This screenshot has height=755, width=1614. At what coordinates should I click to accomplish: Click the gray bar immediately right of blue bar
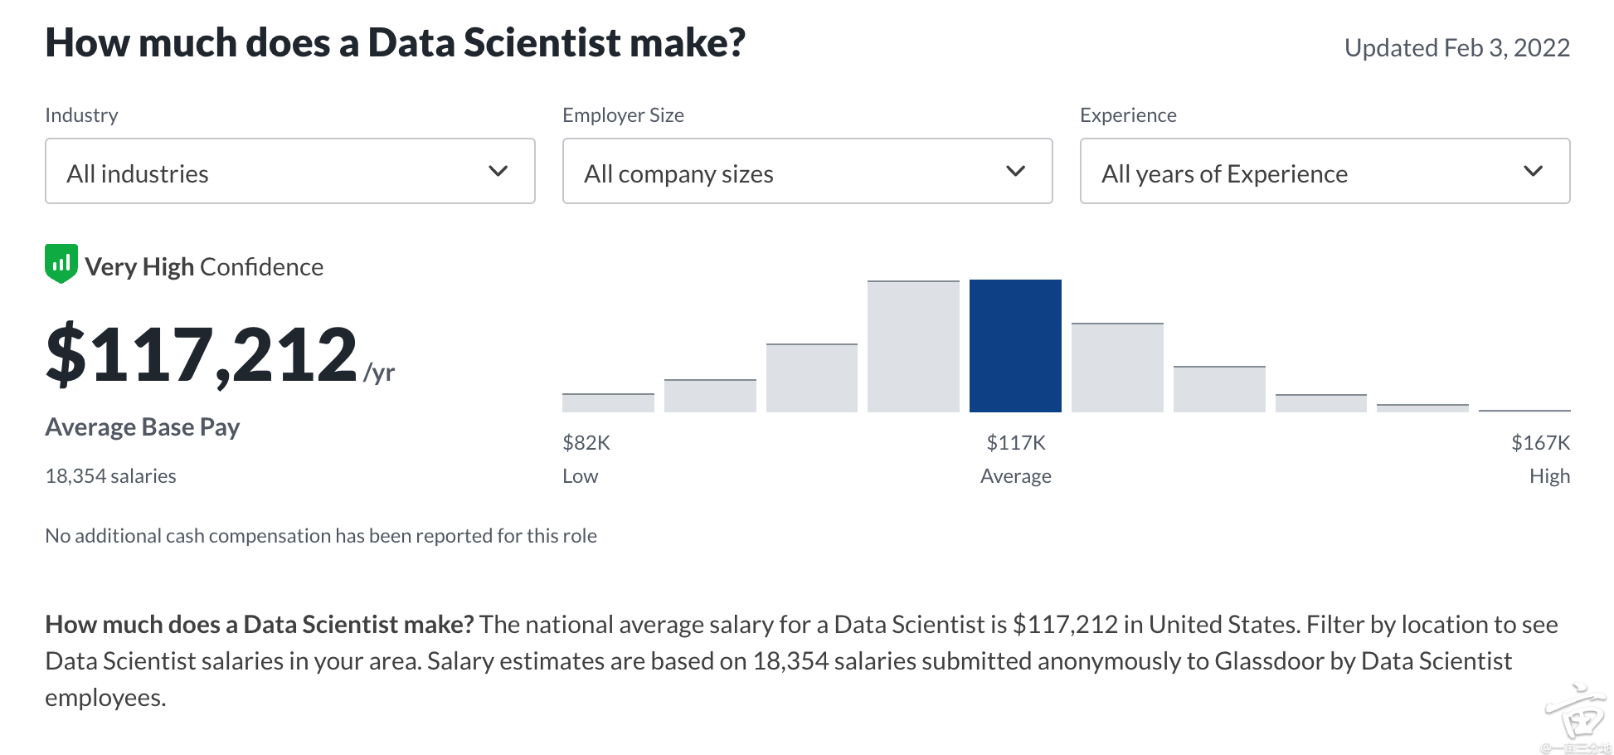(x=1117, y=368)
